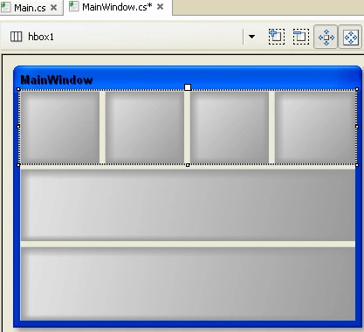Select the first placeholder in hbox1

60,128
